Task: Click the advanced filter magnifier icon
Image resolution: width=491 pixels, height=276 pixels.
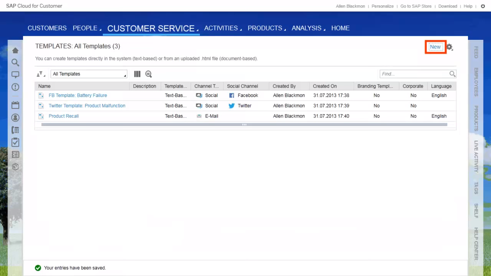Action: [x=148, y=74]
